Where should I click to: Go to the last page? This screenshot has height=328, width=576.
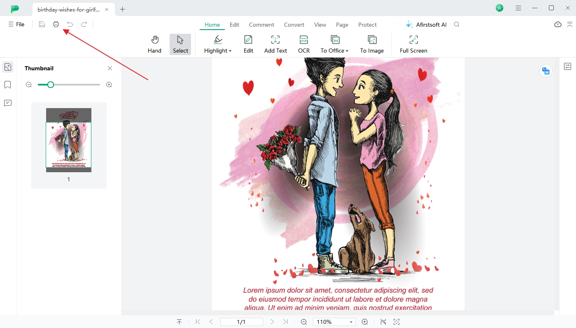(285, 322)
